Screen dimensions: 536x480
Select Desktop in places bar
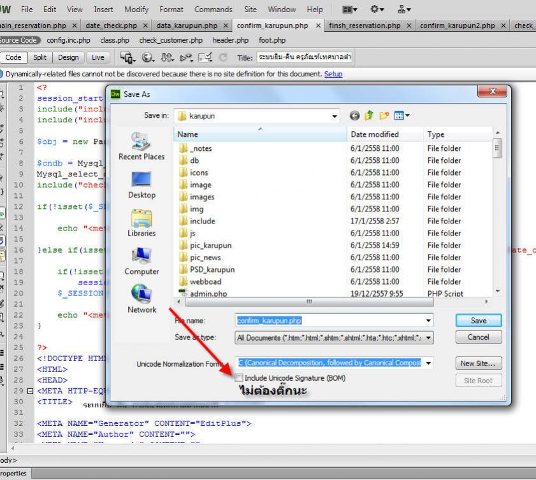point(141,185)
